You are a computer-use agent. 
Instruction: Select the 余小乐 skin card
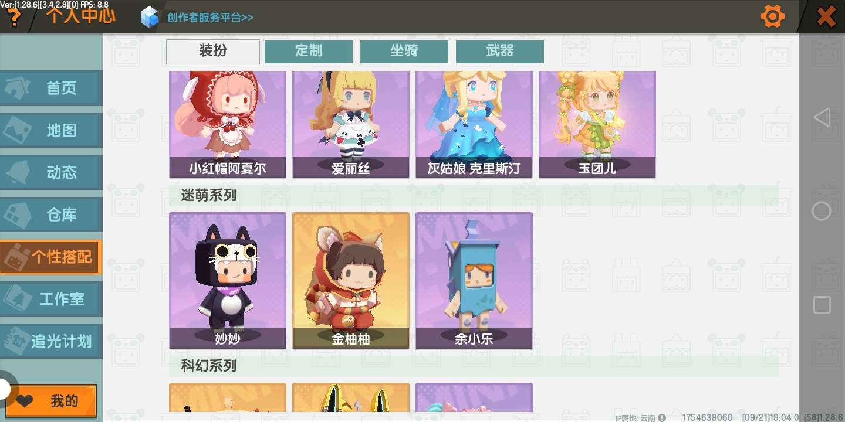(x=474, y=281)
